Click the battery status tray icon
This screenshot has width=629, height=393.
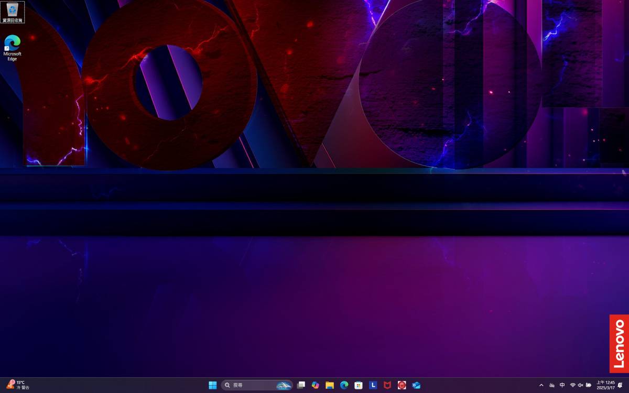point(589,385)
